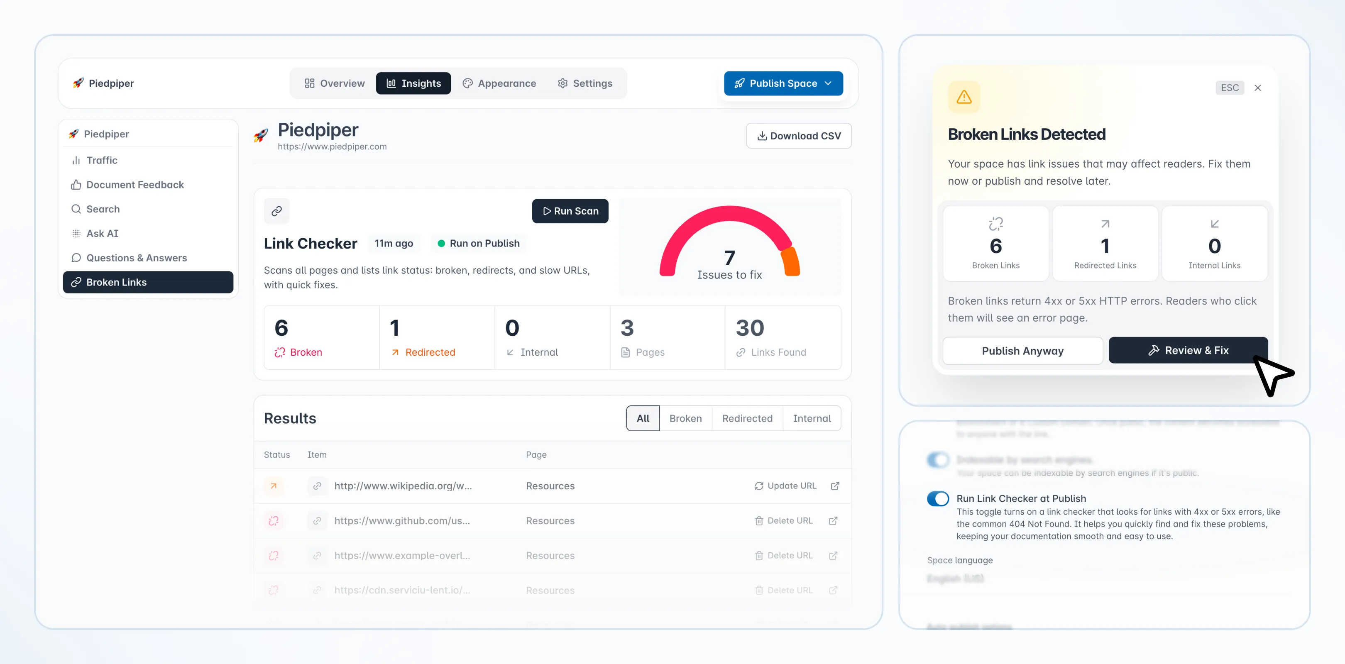Switch to the Insights tab

413,83
